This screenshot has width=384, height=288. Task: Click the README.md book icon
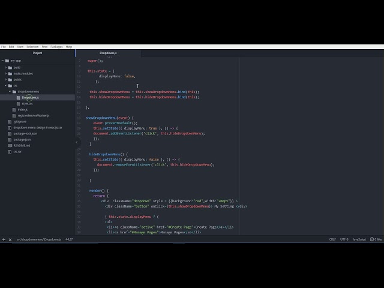point(10,145)
